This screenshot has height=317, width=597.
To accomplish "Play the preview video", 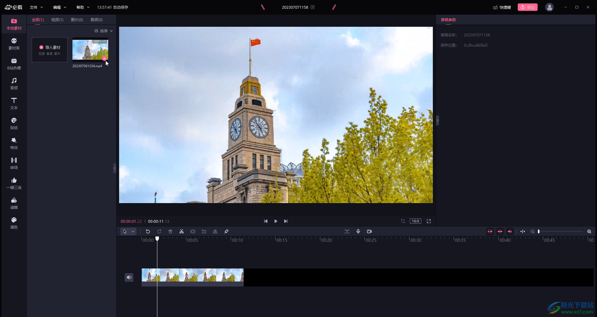I will (x=276, y=221).
